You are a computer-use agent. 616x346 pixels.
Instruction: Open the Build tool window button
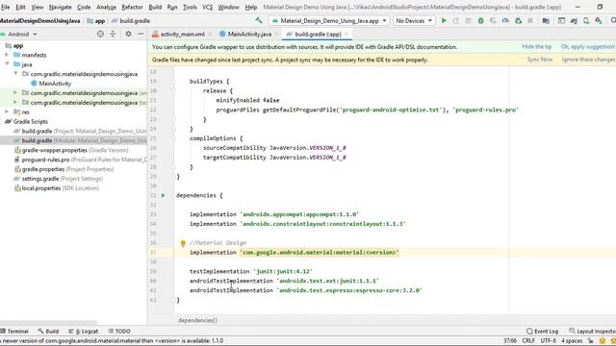(48, 331)
